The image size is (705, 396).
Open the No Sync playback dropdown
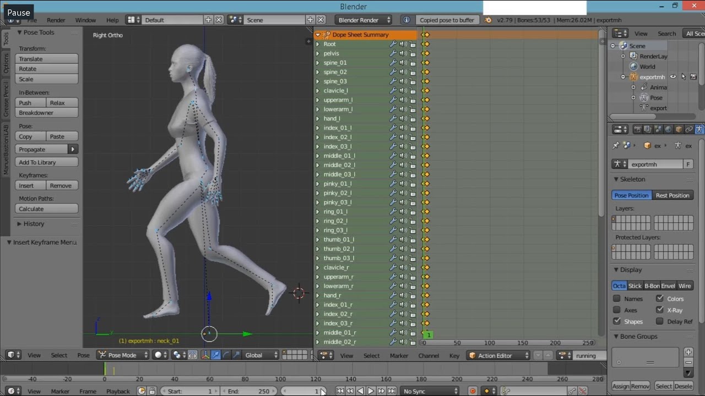[x=430, y=391]
